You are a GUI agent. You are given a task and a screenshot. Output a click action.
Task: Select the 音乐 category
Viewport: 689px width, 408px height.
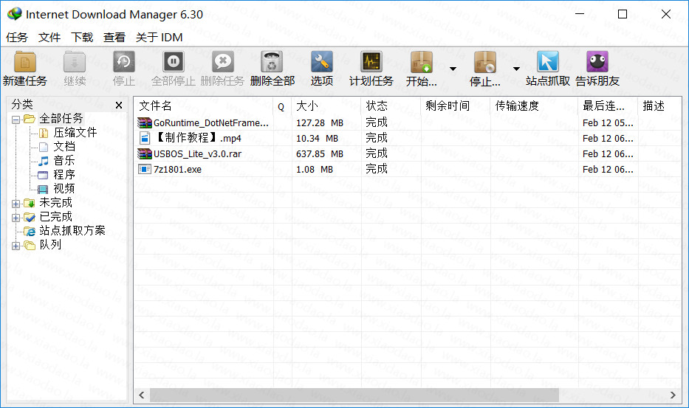click(64, 161)
